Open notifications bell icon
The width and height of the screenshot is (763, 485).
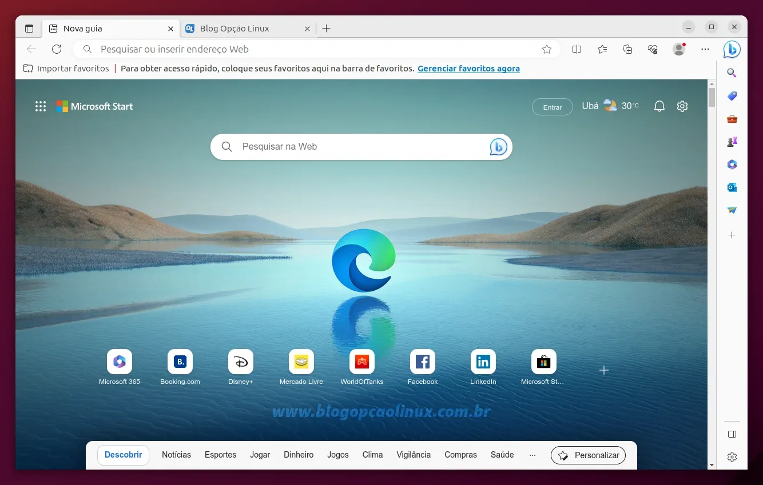659,106
